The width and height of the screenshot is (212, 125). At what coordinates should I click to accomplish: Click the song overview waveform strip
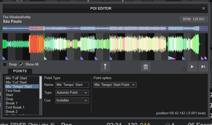[x=105, y=28]
